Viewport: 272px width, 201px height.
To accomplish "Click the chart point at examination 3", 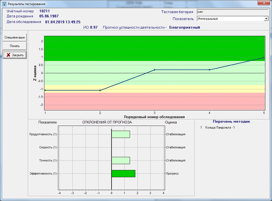I will point(155,70).
